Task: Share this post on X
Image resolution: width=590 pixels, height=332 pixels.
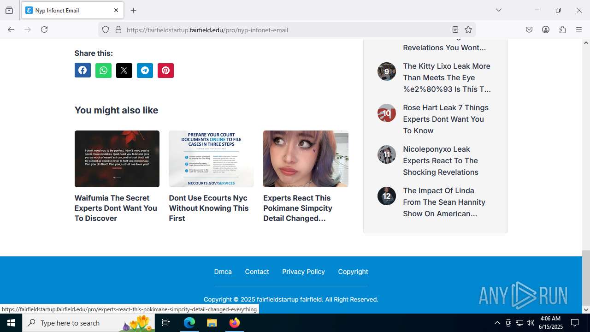Action: click(x=124, y=70)
